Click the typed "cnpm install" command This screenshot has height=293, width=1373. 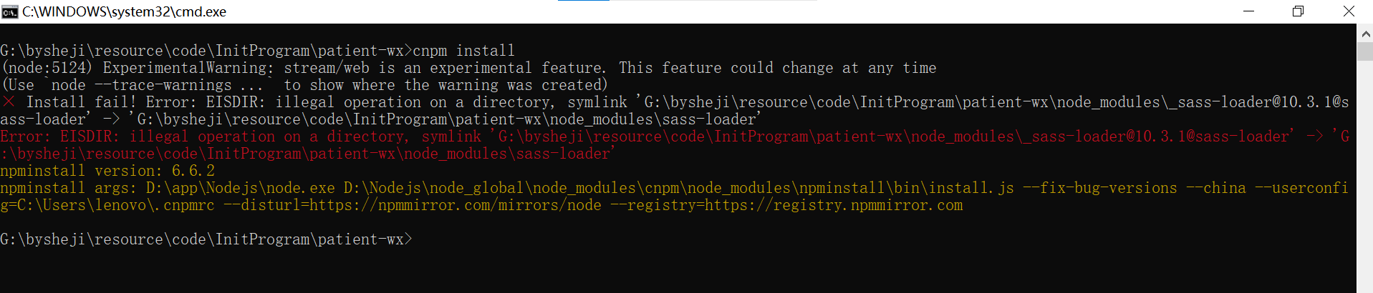[x=463, y=51]
